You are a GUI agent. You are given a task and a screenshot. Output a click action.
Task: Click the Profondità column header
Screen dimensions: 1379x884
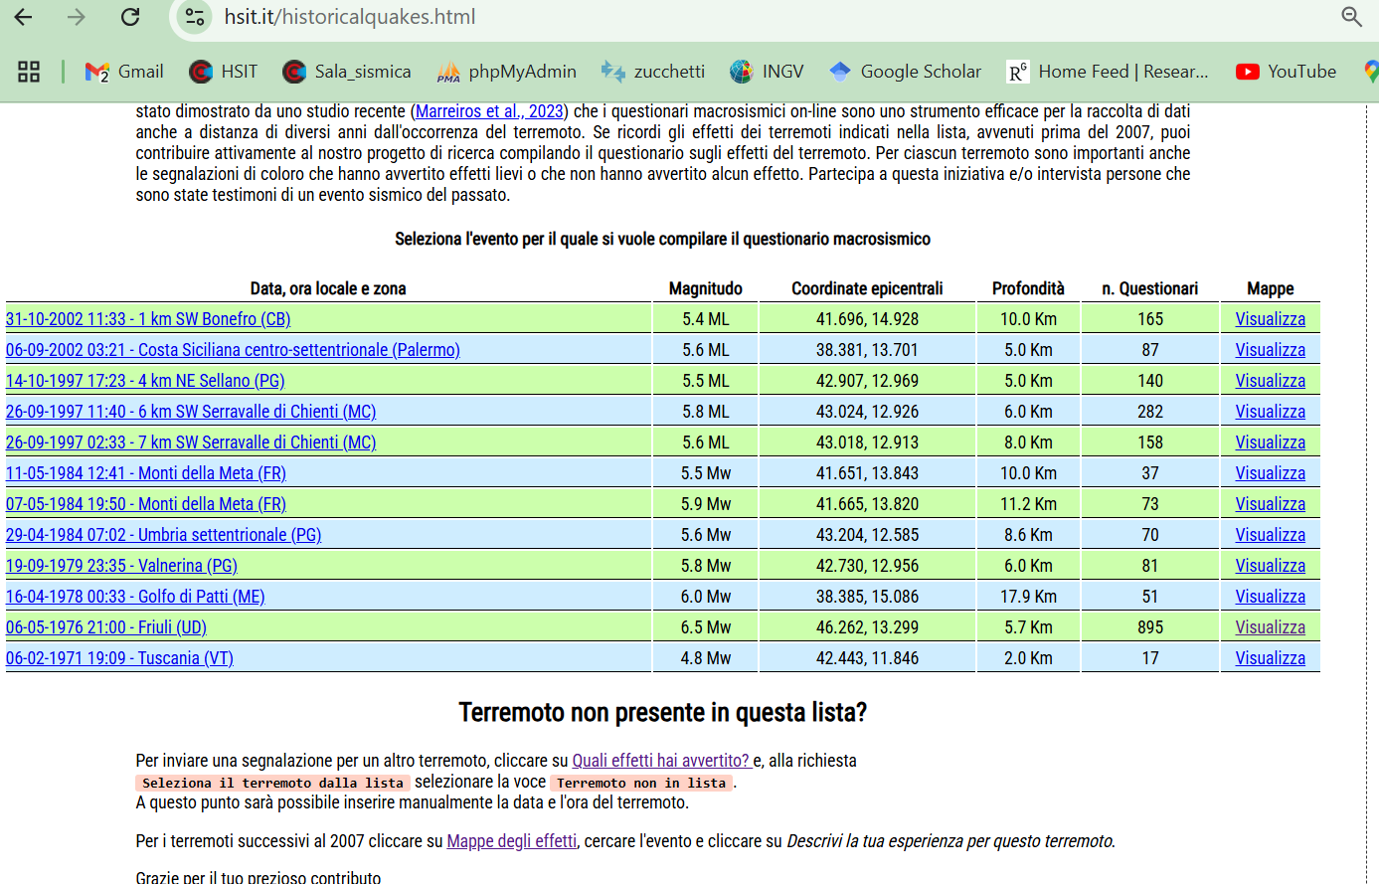pos(1028,288)
